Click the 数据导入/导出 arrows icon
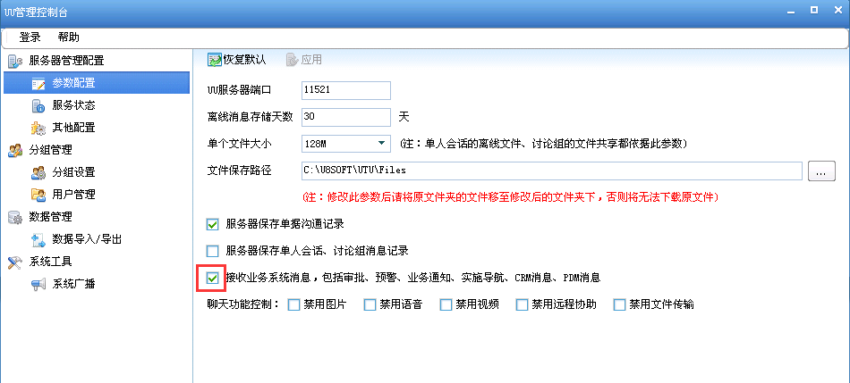This screenshot has height=383, width=850. 38,239
